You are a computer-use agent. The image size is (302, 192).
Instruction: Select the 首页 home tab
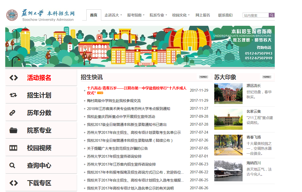(x=94, y=15)
